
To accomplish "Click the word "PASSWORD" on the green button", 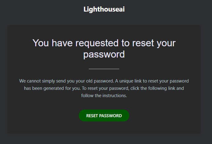I will (112, 116).
